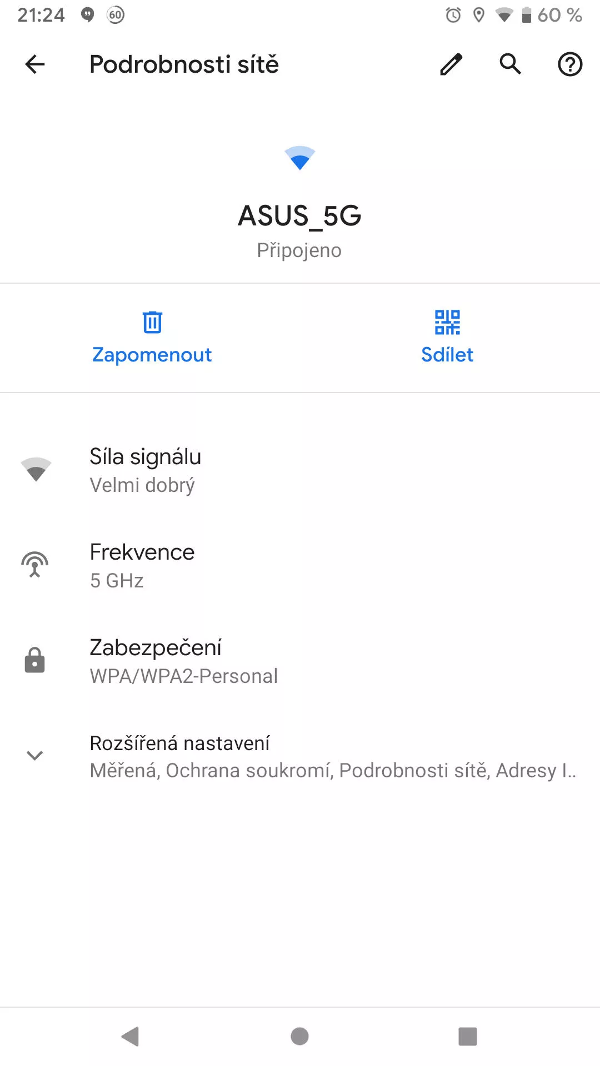Tap the magnifier search icon
The height and width of the screenshot is (1066, 600).
[511, 64]
